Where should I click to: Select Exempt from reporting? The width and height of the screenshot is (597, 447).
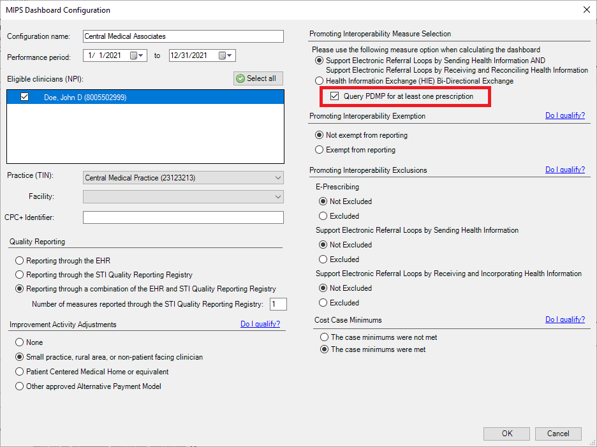[319, 150]
